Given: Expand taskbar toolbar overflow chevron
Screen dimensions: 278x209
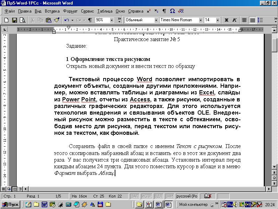Looking at the screenshot, I should point(216,203).
